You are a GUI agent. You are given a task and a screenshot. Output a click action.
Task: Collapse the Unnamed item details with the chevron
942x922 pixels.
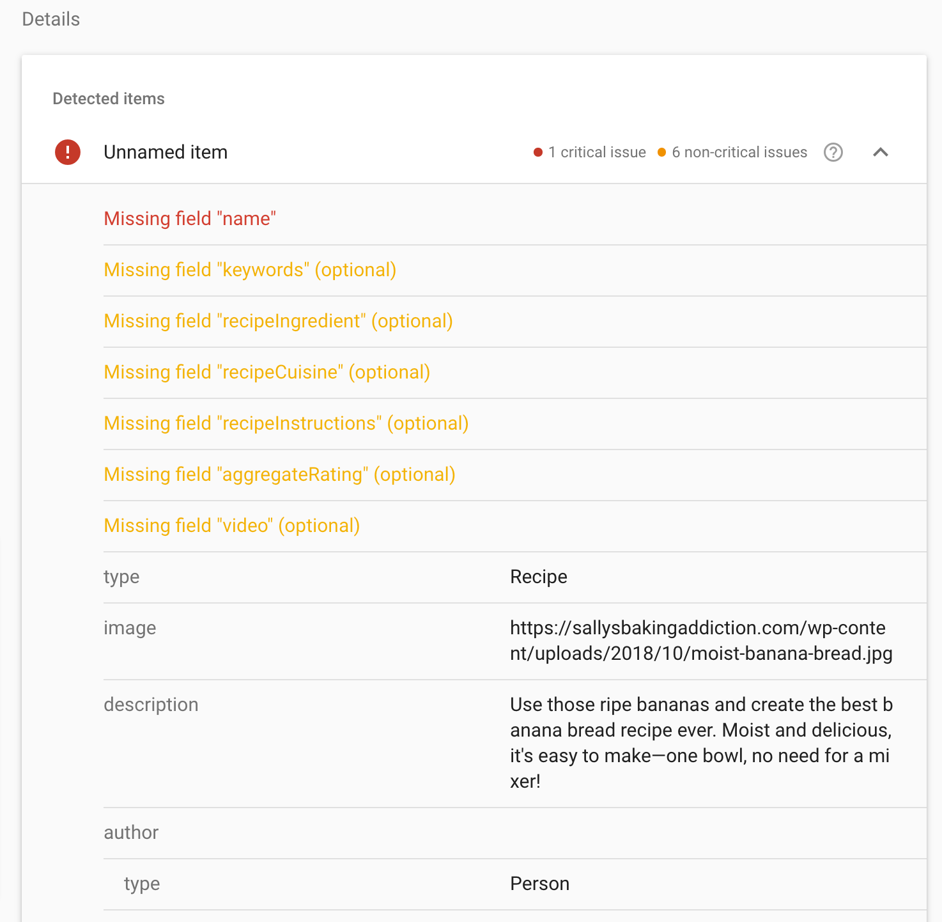(881, 152)
